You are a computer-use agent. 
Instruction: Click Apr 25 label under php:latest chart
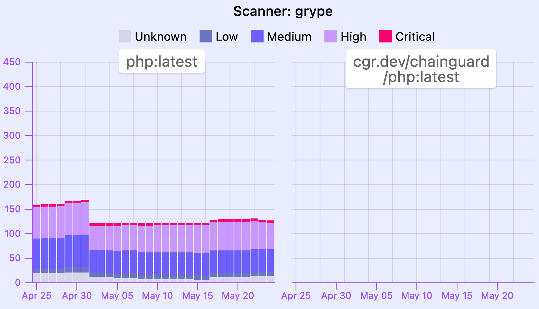[37, 296]
